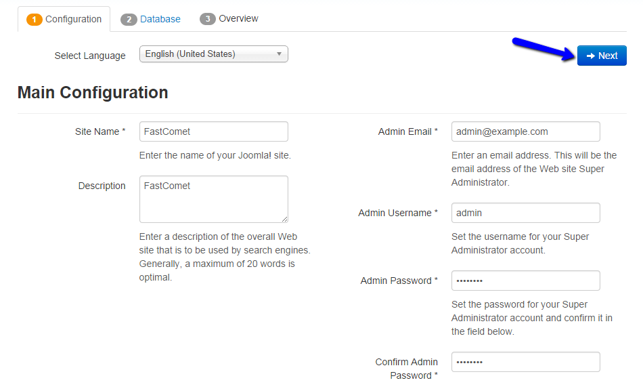The width and height of the screenshot is (643, 391).
Task: Click the gray step 3 badge
Action: (x=208, y=19)
